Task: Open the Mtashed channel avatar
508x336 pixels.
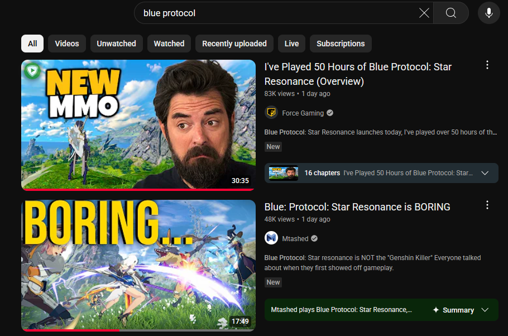Action: 271,238
